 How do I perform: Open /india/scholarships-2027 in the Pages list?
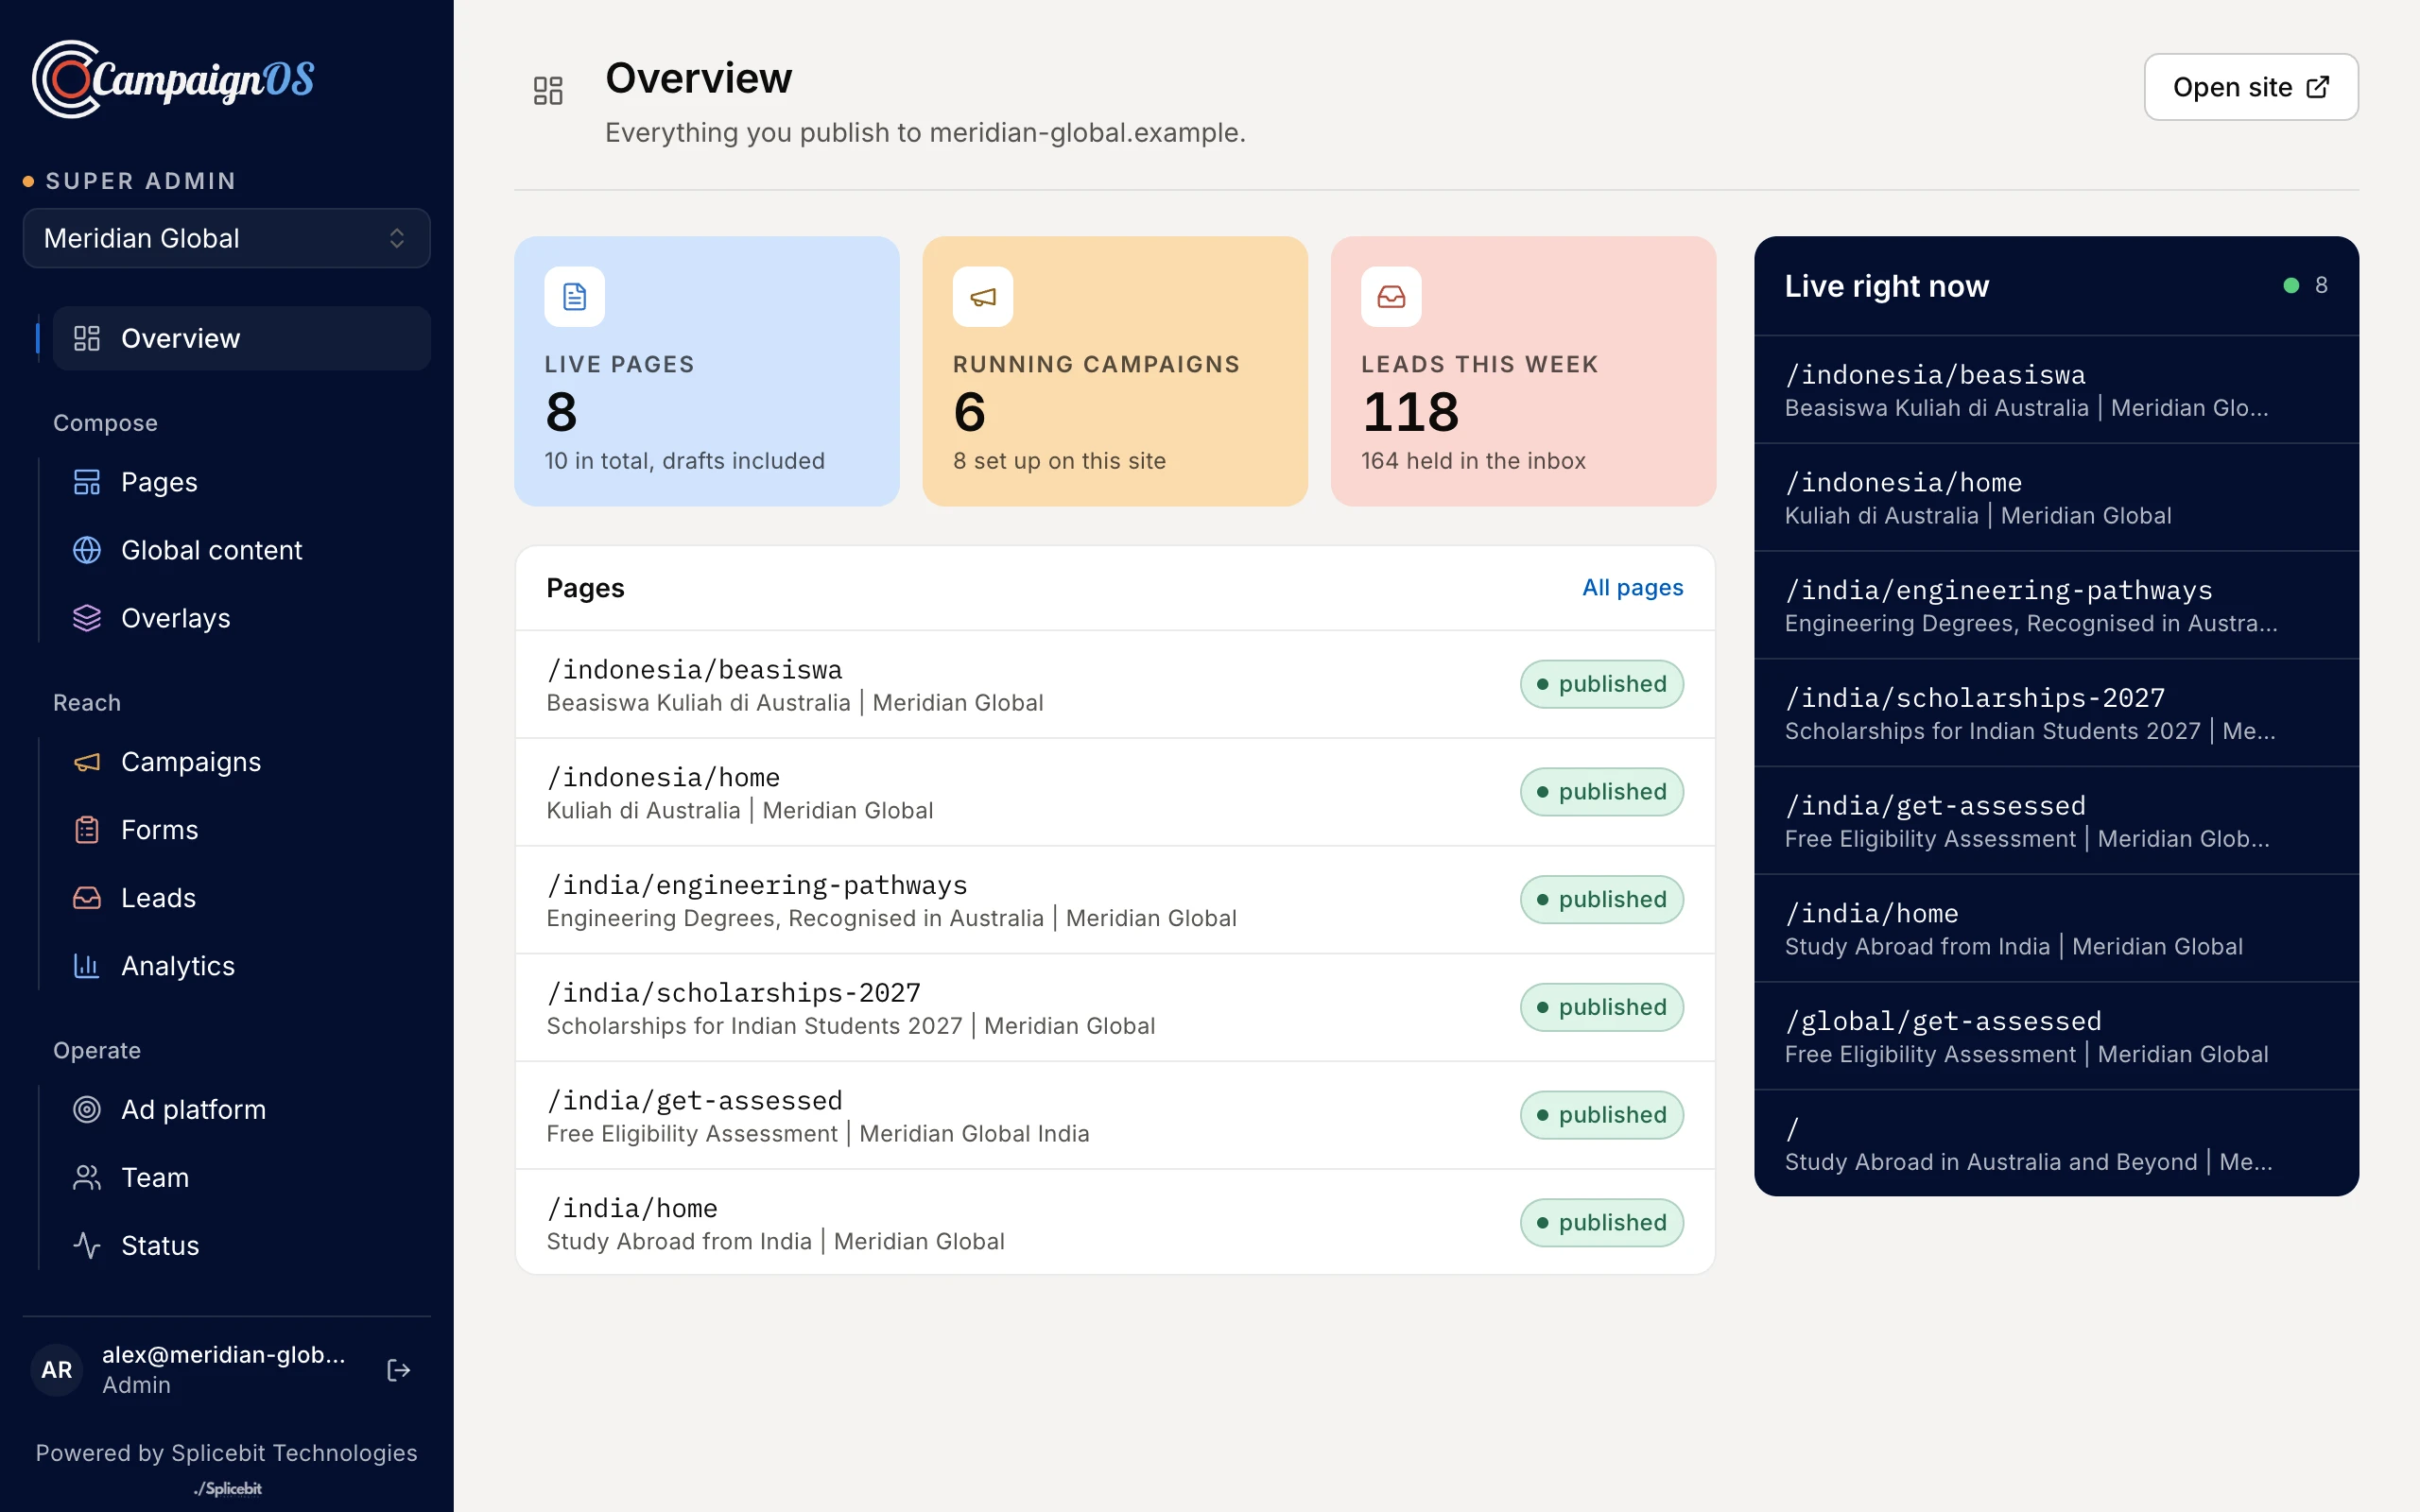[1115, 1008]
